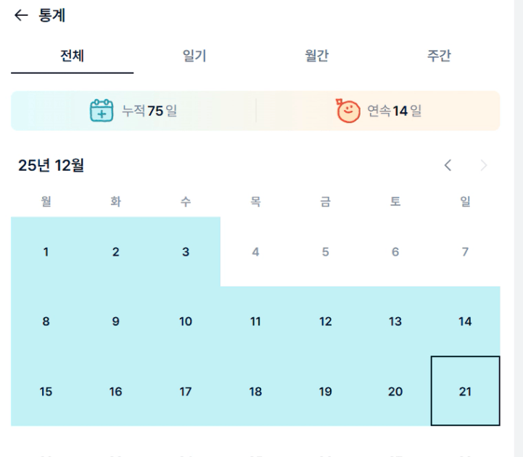
Task: Click the 누적 75일 label
Action: click(x=149, y=111)
